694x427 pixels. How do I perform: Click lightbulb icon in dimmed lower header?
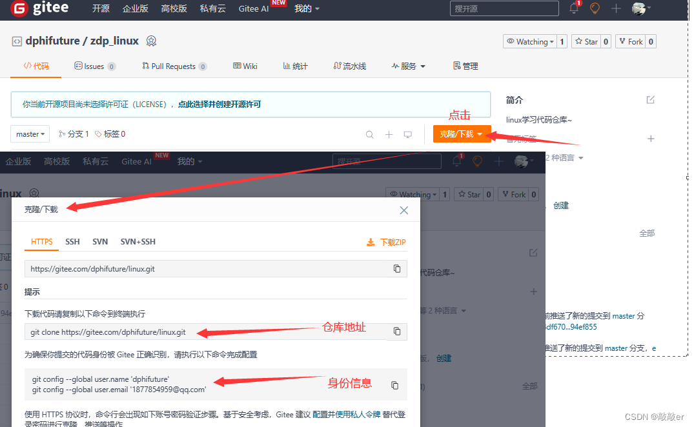[x=477, y=161]
